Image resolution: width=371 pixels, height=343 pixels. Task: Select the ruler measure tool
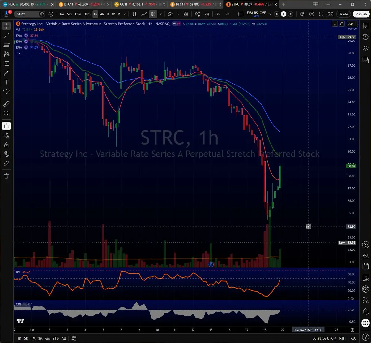click(6, 104)
